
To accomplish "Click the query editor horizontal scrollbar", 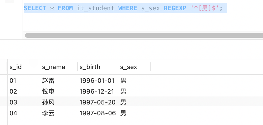I will click(x=143, y=35).
